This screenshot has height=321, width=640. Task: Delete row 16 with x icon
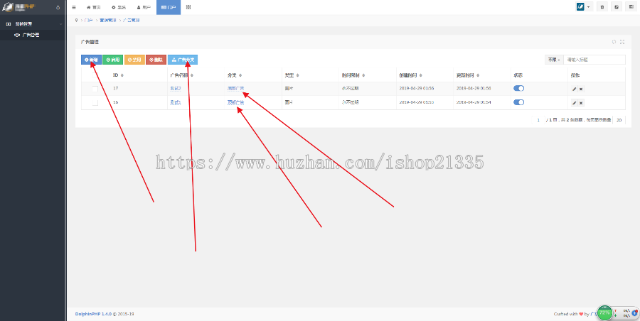[x=581, y=103]
